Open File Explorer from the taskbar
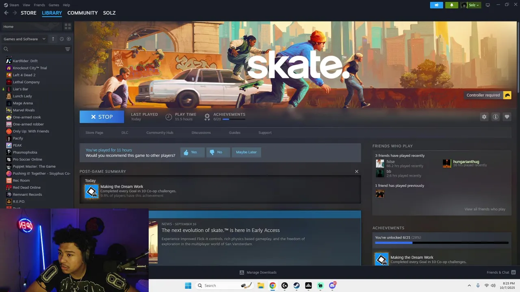520x292 pixels. coord(261,286)
